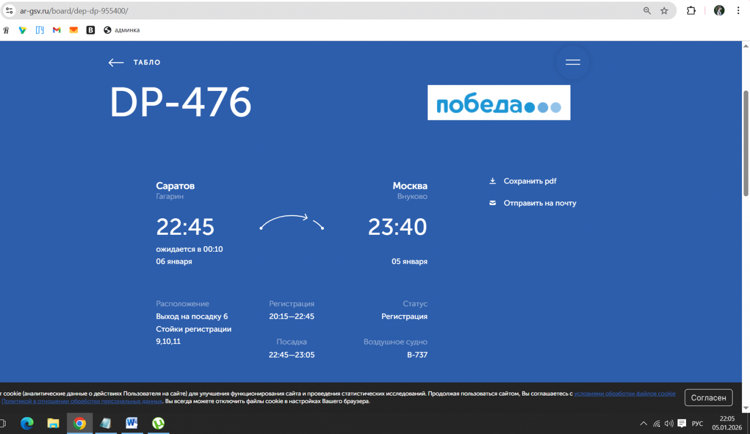Download flight info via Сохранить pdf
The height and width of the screenshot is (434, 750).
click(x=529, y=181)
